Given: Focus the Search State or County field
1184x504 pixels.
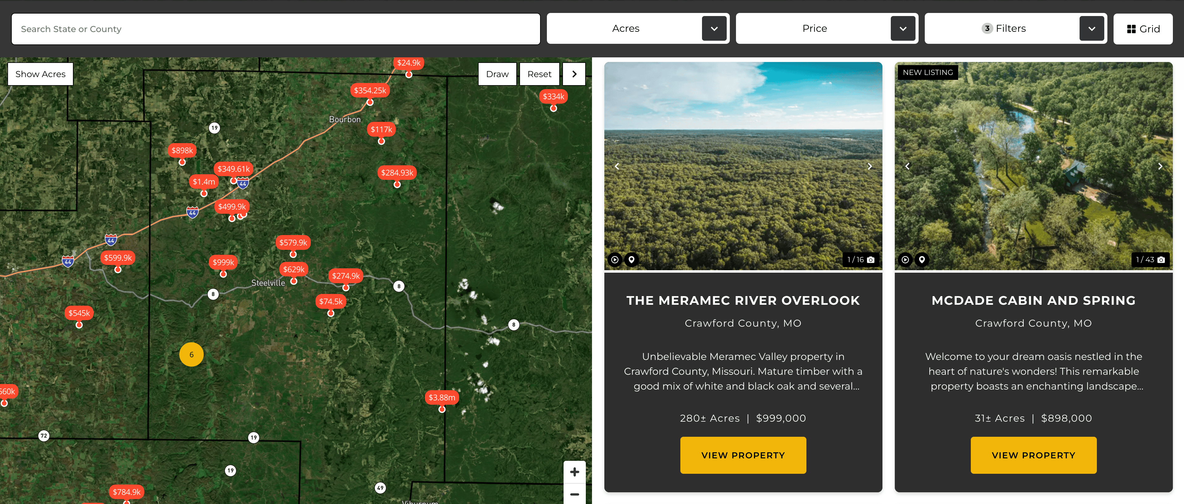Looking at the screenshot, I should 276,29.
